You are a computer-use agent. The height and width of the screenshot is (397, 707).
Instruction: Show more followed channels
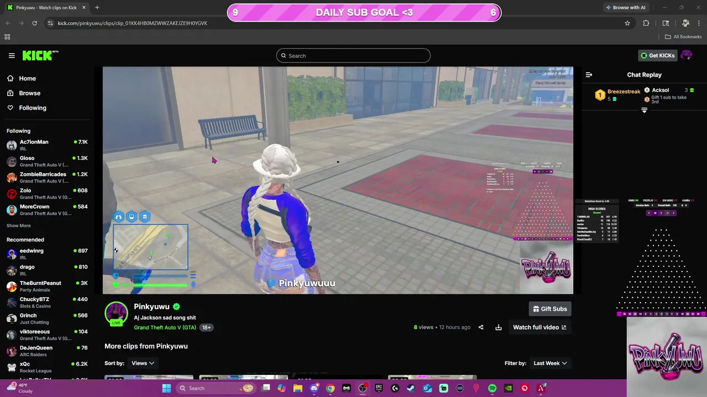pos(19,226)
